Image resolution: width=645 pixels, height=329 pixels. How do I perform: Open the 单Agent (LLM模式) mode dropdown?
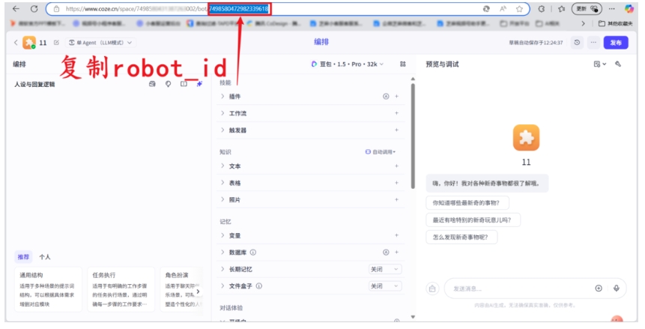(100, 43)
